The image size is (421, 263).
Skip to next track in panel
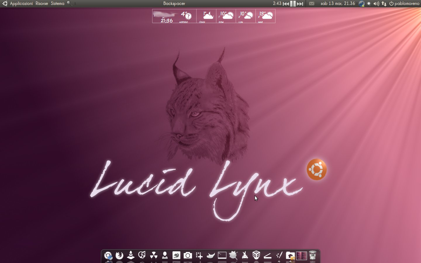coord(300,4)
